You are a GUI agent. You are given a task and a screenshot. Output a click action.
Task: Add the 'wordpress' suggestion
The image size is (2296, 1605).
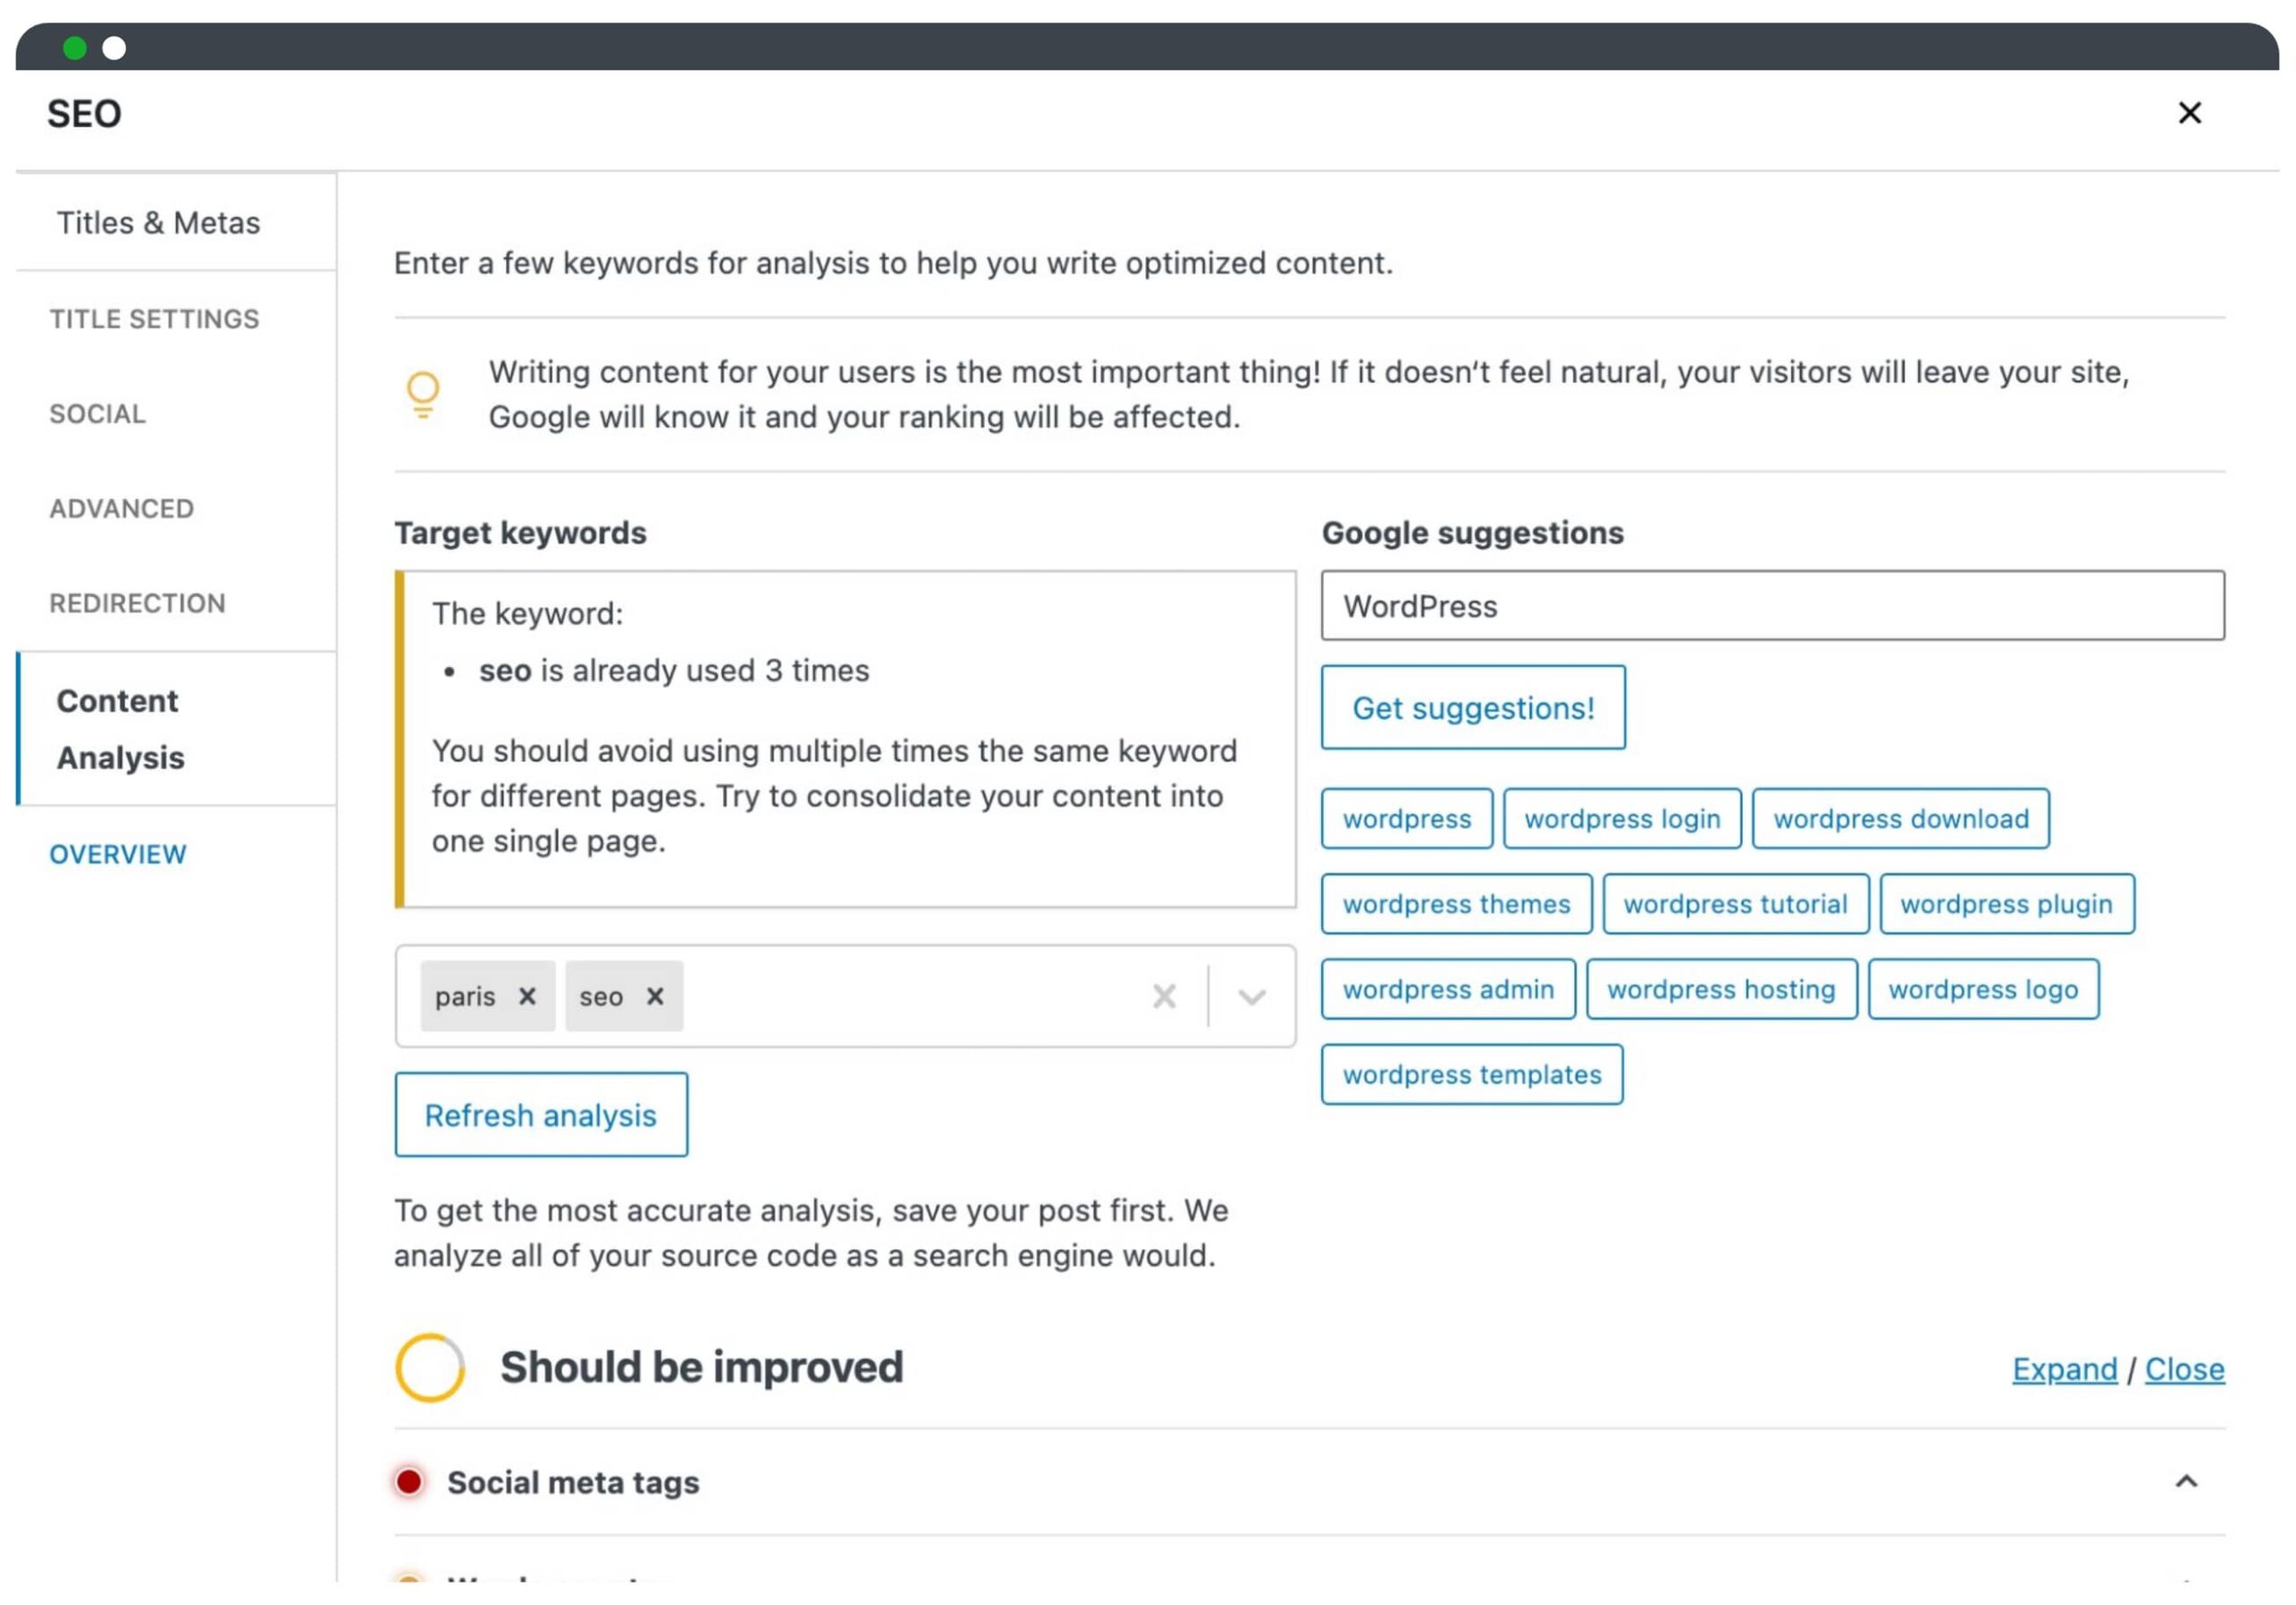pos(1407,819)
